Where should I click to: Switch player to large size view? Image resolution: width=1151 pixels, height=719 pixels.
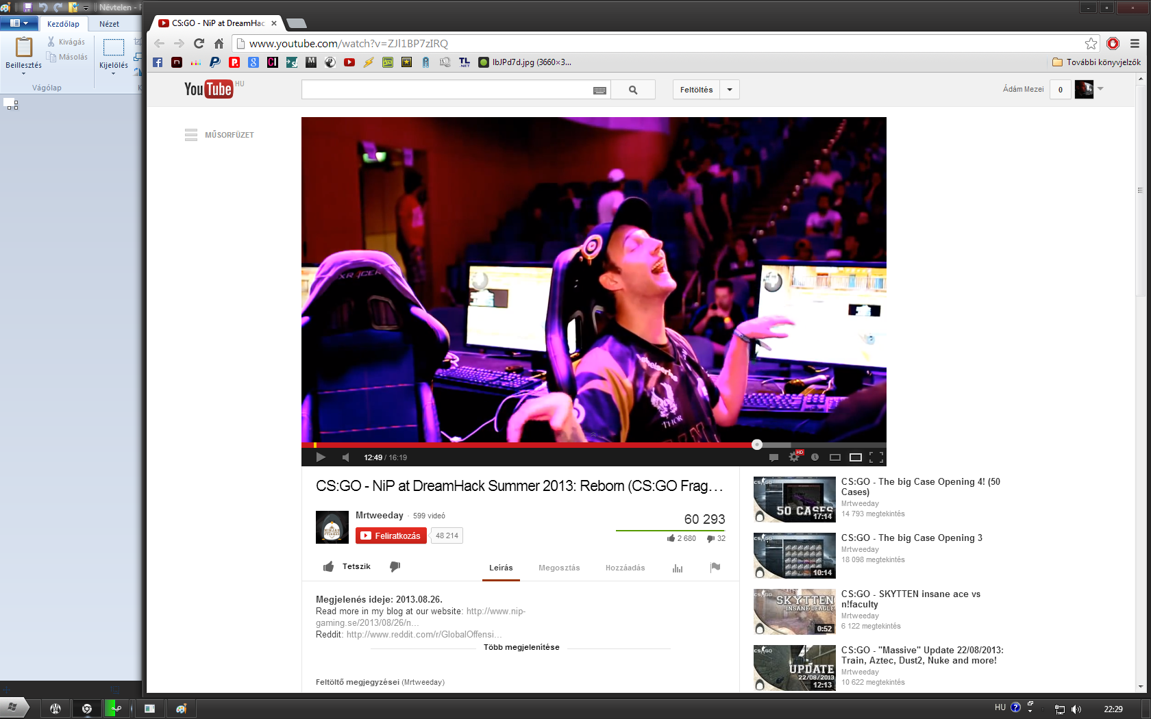click(x=856, y=457)
